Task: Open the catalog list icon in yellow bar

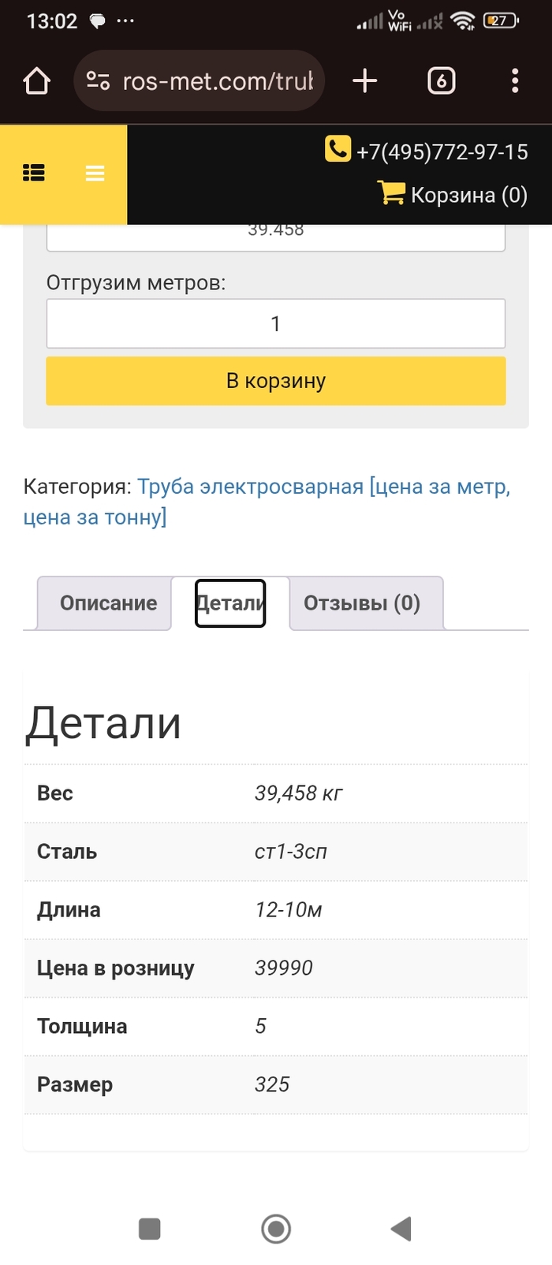Action: tap(34, 173)
